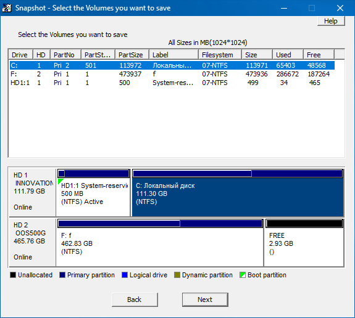This screenshot has height=318, width=355.
Task: Go to the Next step
Action: point(205,300)
